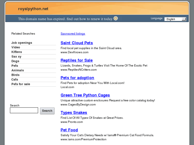Click the royalpython.net site title
The image size is (194, 145).
tap(33, 9)
